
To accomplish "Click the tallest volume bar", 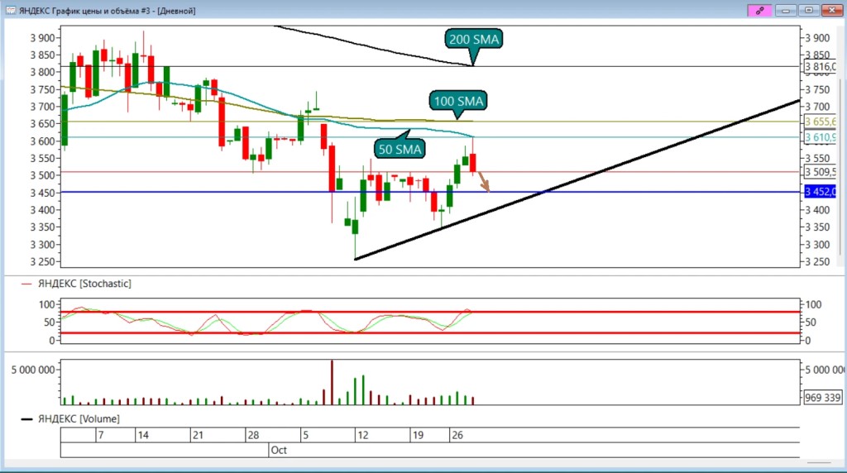I will pyautogui.click(x=332, y=382).
